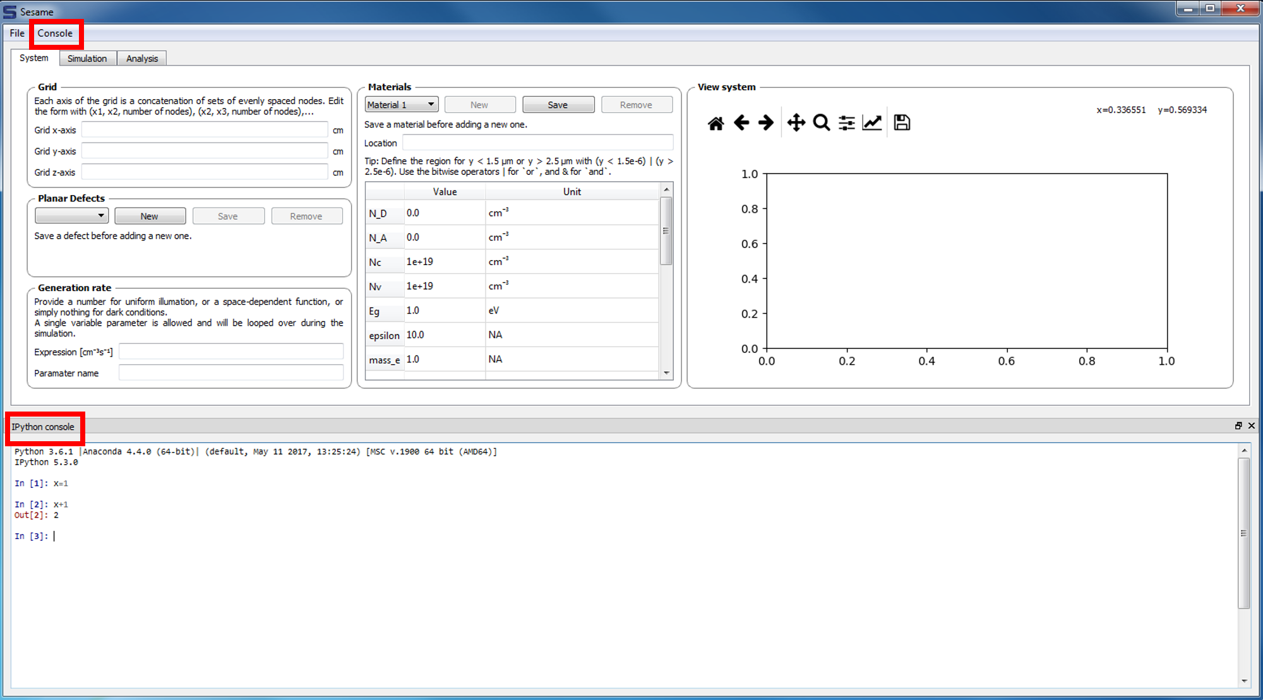This screenshot has height=700, width=1263.
Task: Focus the material Location input field
Action: point(538,143)
